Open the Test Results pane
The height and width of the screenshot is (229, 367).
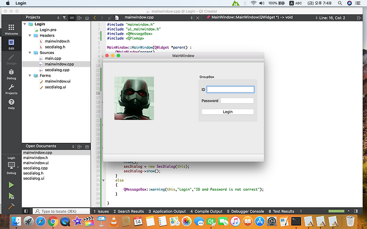click(x=281, y=211)
